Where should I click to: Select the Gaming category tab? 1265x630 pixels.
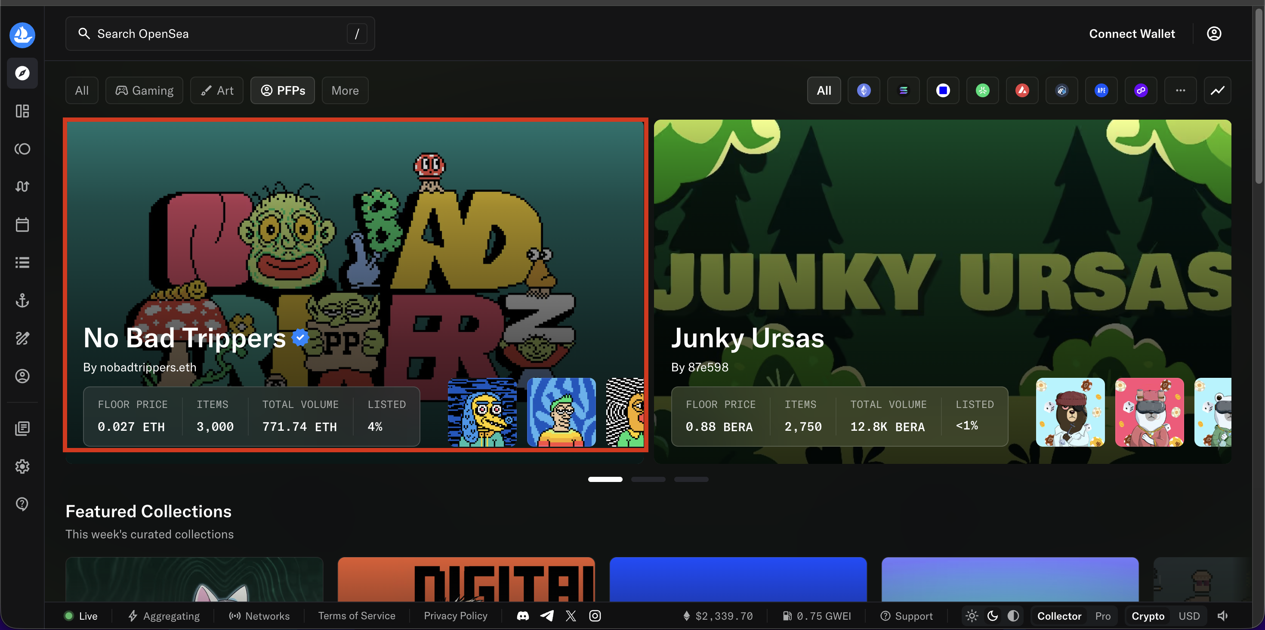[x=145, y=90]
